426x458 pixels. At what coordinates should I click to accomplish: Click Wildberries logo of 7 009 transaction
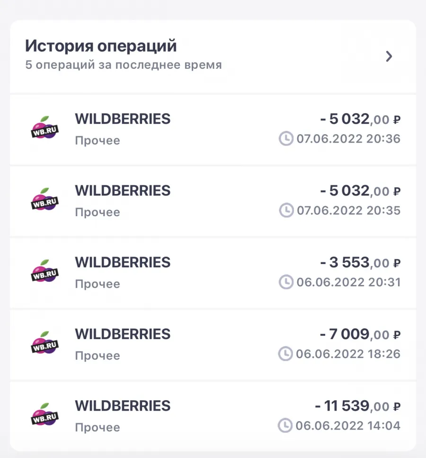pyautogui.click(x=44, y=343)
